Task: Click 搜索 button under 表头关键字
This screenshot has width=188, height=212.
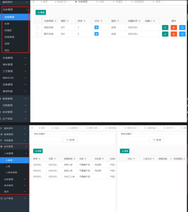Action: (70, 140)
